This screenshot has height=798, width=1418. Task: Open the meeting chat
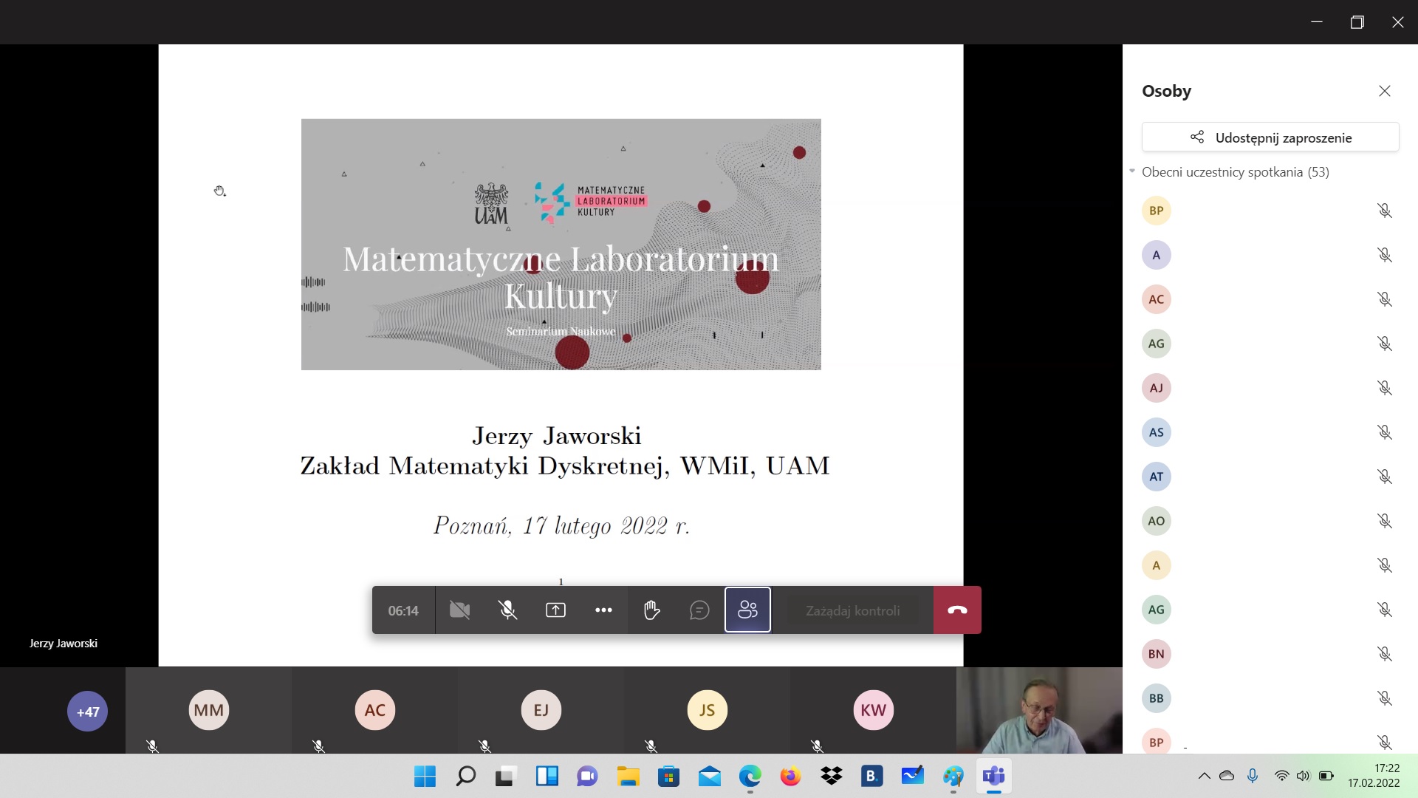pos(699,610)
